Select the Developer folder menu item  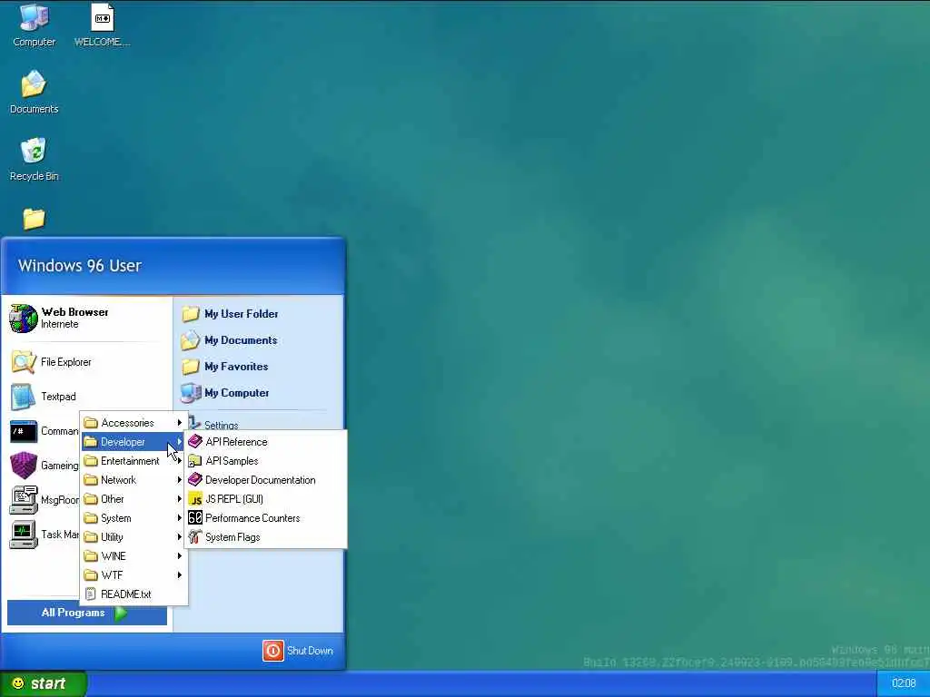(x=134, y=442)
